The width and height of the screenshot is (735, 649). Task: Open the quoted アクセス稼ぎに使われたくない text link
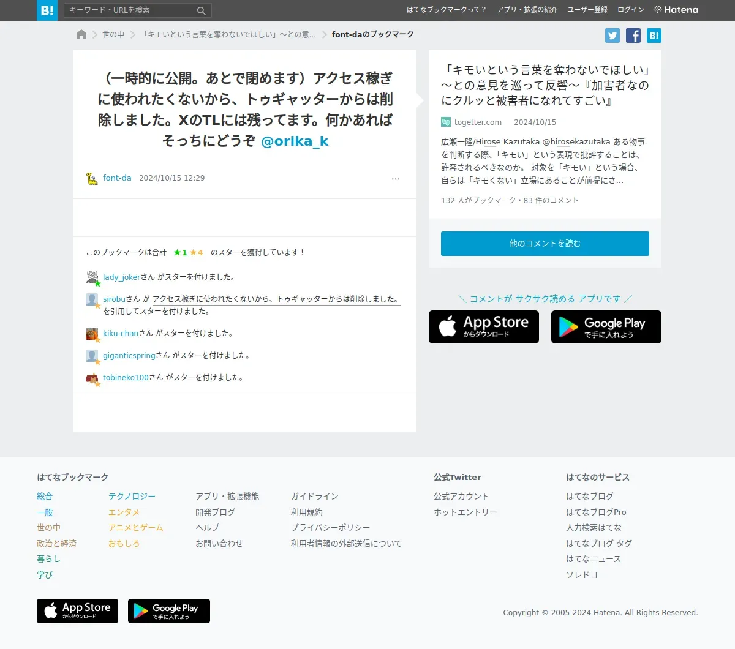pos(277,299)
